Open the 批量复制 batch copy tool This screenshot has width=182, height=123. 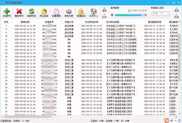[x=57, y=13]
